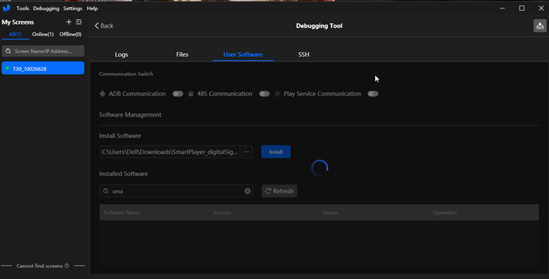Click the Status column header
Screen dimensions: 549x279
(x=330, y=212)
